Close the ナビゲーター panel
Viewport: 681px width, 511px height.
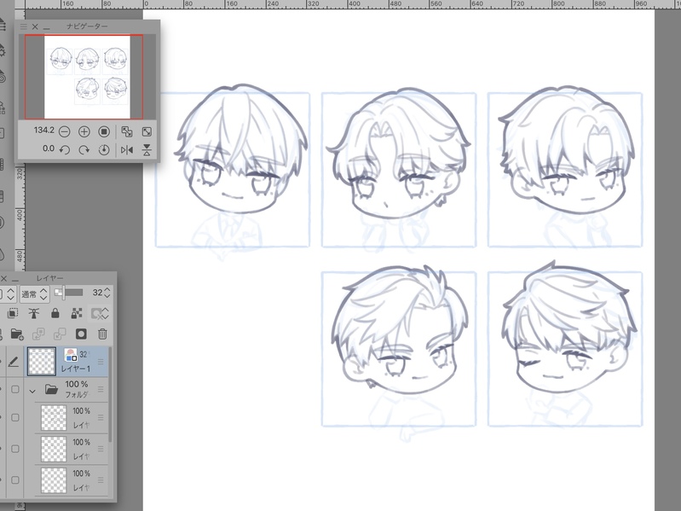35,26
